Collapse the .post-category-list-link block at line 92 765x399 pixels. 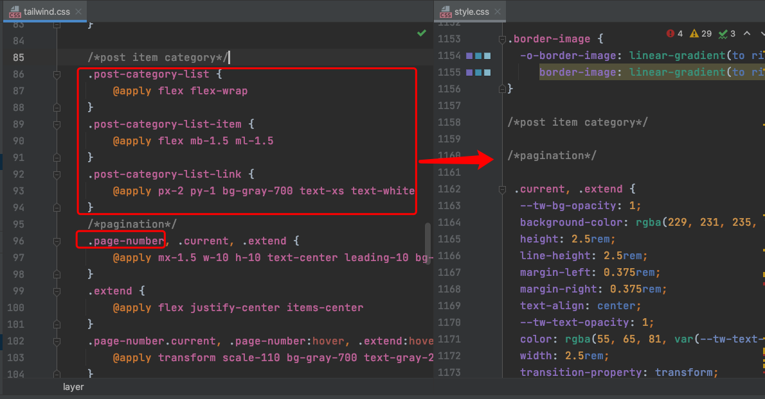point(57,174)
